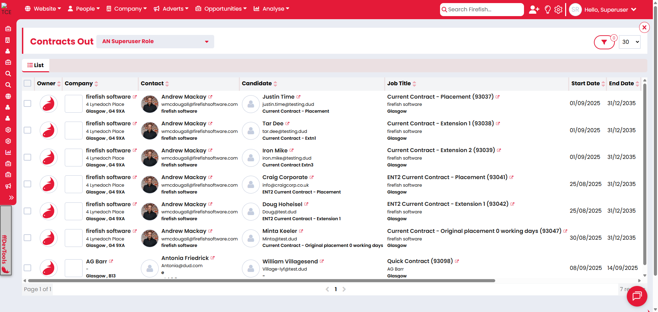This screenshot has height=312, width=658.
Task: Tick the checkbox for Doug Hoheisel row
Action: coord(27,211)
